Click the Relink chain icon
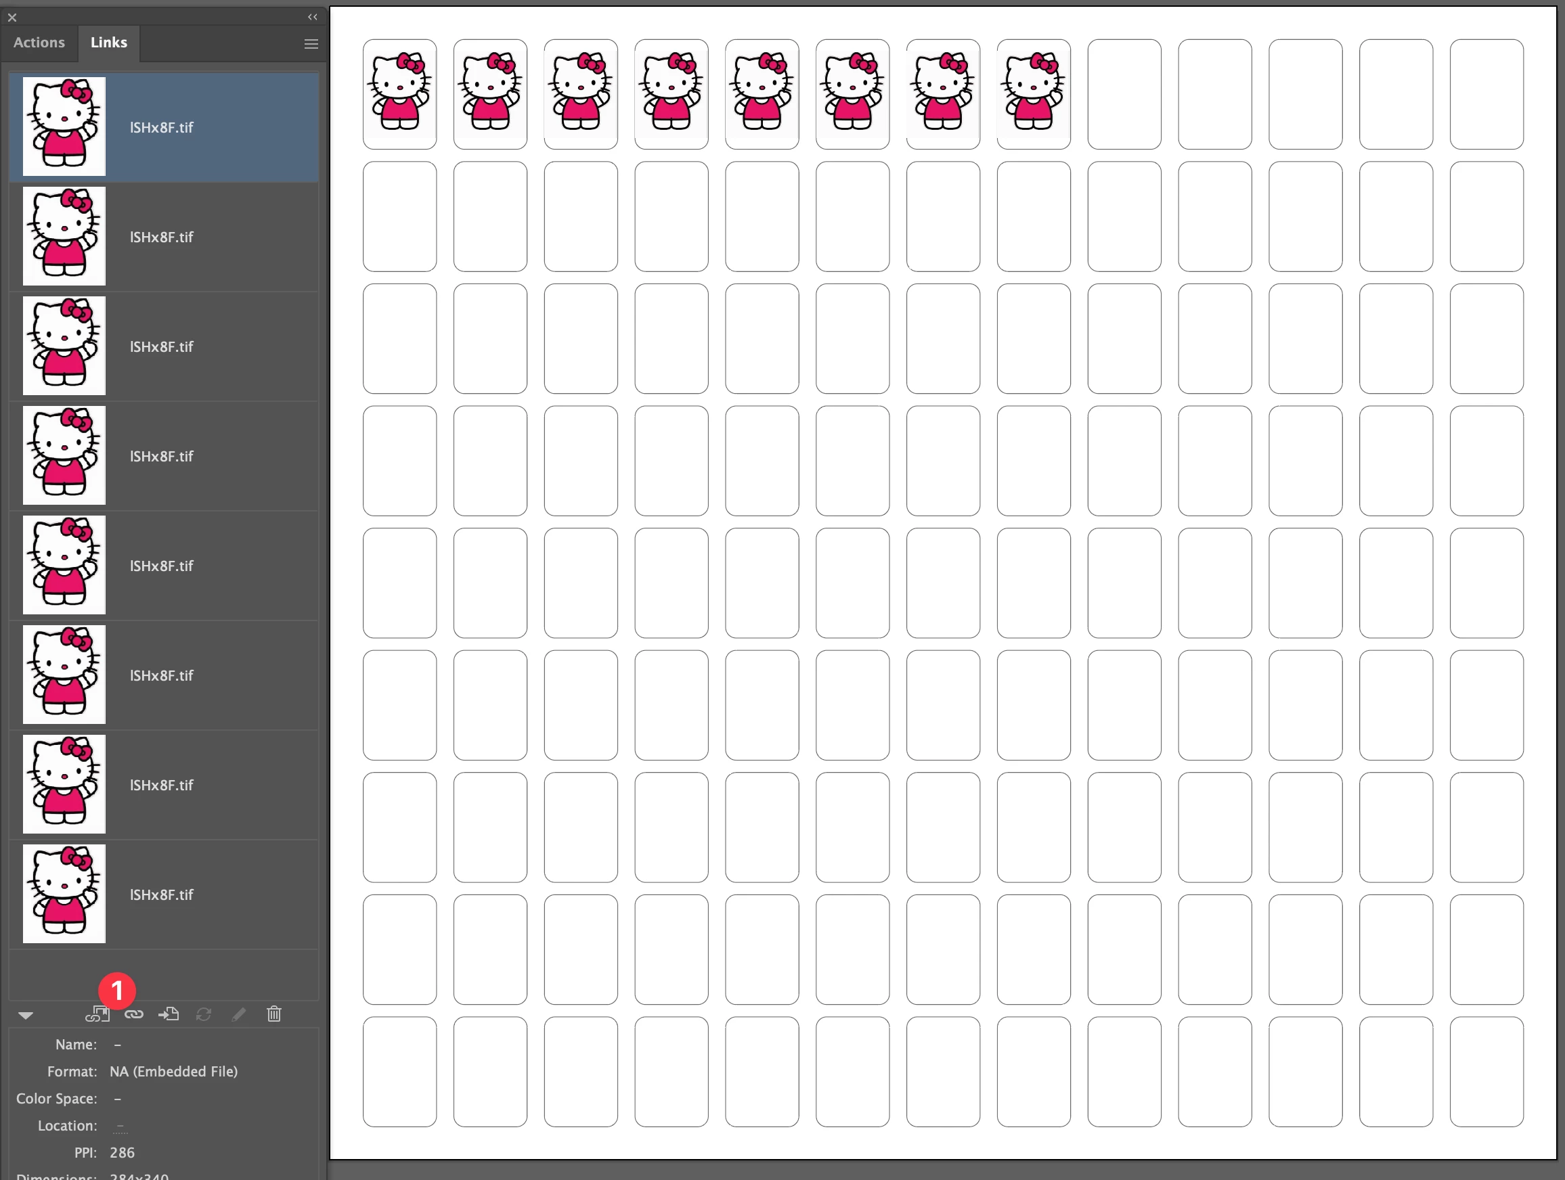 134,1014
